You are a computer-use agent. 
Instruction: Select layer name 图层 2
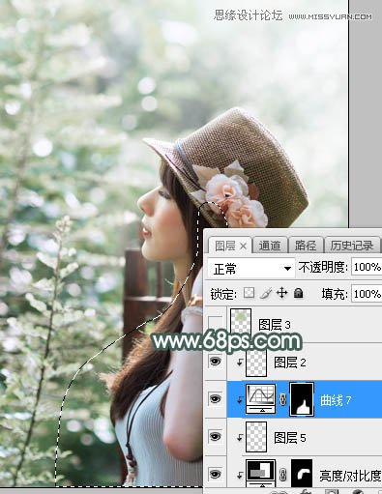pyautogui.click(x=290, y=363)
